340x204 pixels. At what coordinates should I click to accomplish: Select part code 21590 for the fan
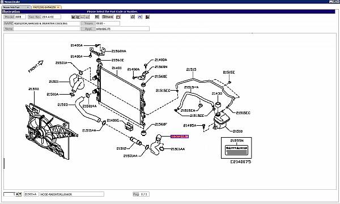pos(34,89)
